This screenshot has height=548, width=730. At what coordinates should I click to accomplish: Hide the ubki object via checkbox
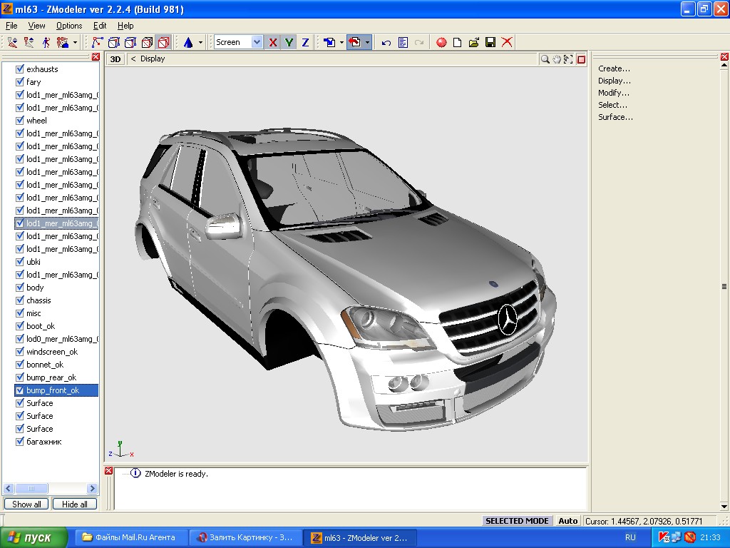click(19, 262)
